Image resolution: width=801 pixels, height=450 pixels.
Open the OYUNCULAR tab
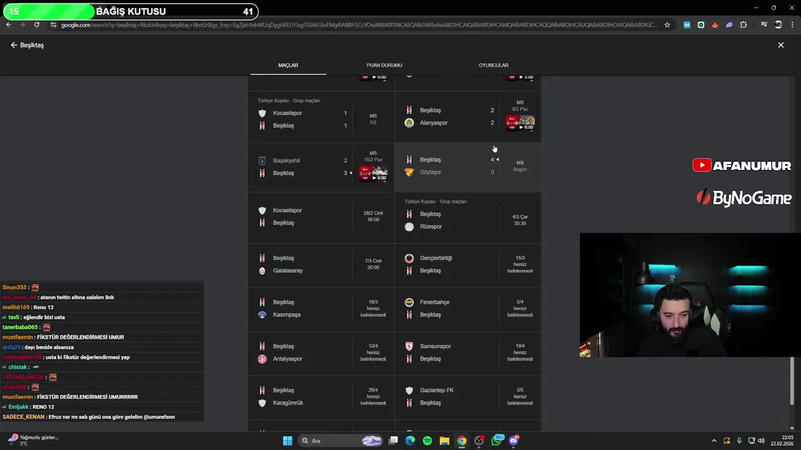coord(493,65)
